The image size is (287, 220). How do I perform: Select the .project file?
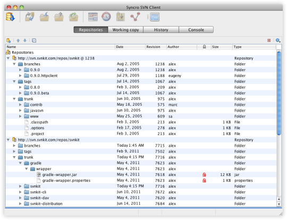coord(37,134)
